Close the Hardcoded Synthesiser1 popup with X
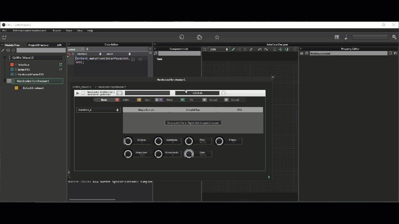The width and height of the screenshot is (399, 224). point(272,77)
